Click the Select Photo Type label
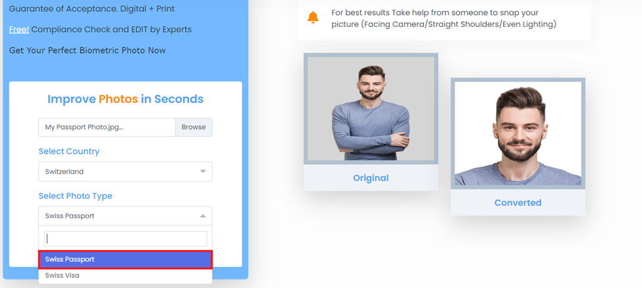Image resolution: width=642 pixels, height=288 pixels. (75, 196)
